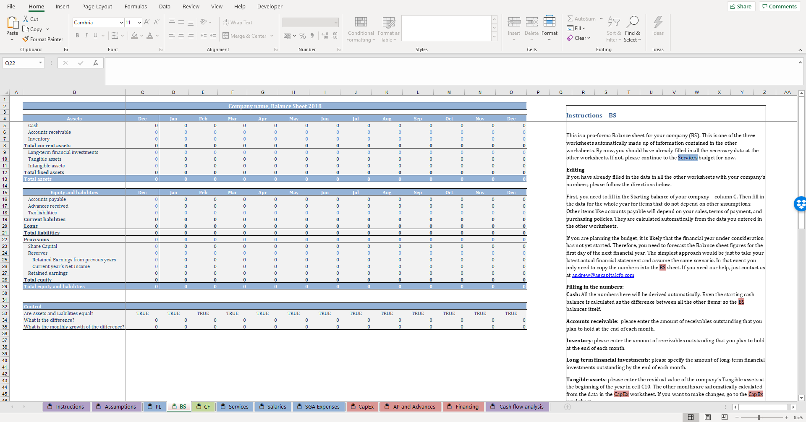Image resolution: width=806 pixels, height=422 pixels.
Task: Switch to the Formulas ribbon tab
Action: [136, 7]
